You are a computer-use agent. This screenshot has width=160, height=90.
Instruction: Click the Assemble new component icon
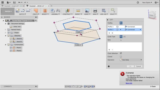tap(53, 10)
